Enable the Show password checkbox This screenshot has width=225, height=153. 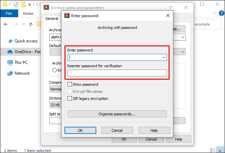tap(70, 84)
